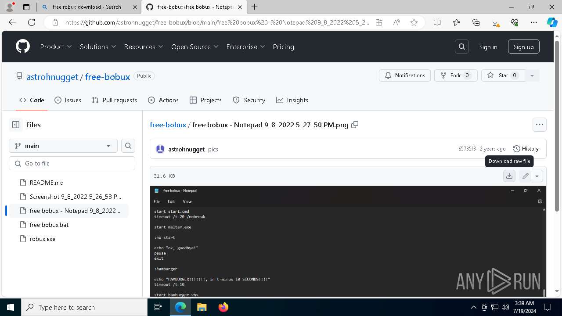Open Task View on taskbar
This screenshot has height=316, width=562.
point(159,307)
